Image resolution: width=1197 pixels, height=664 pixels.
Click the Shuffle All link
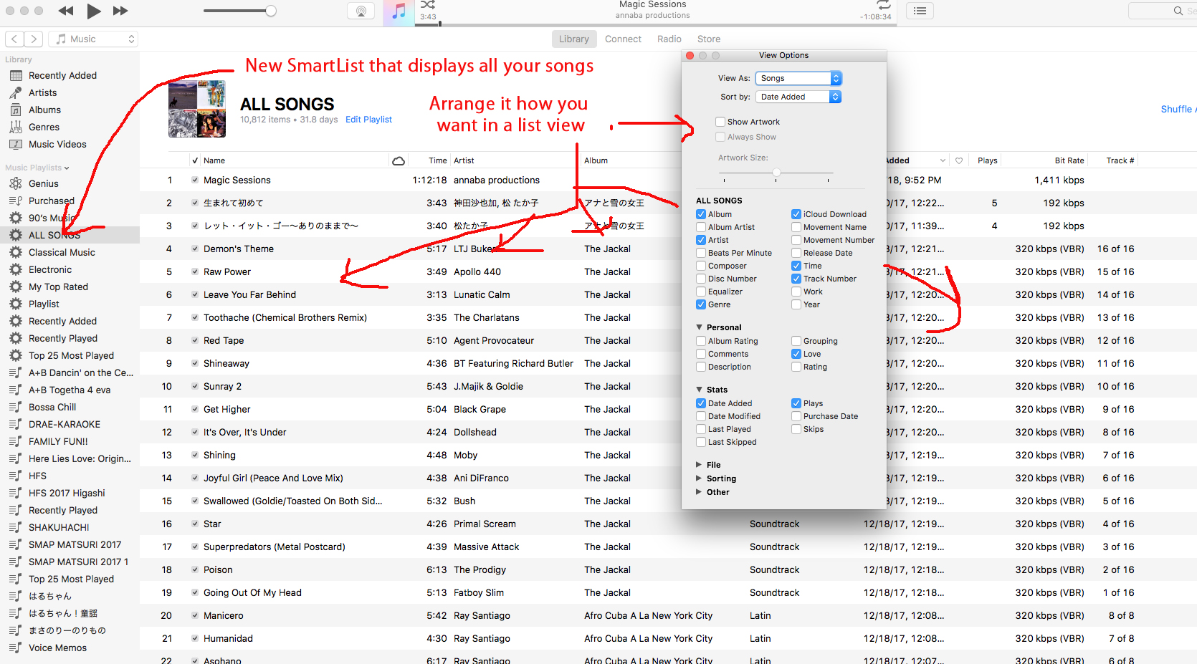pyautogui.click(x=1178, y=109)
